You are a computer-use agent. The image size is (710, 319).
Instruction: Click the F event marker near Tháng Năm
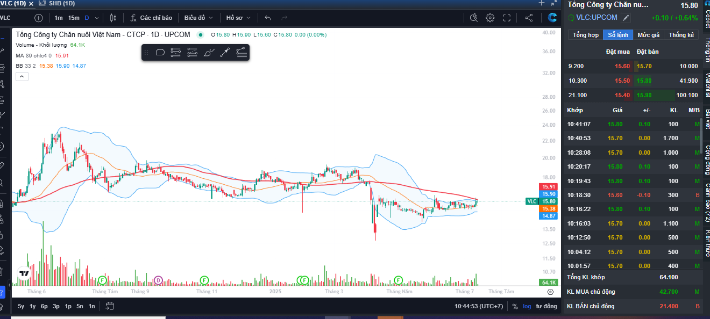(398, 280)
